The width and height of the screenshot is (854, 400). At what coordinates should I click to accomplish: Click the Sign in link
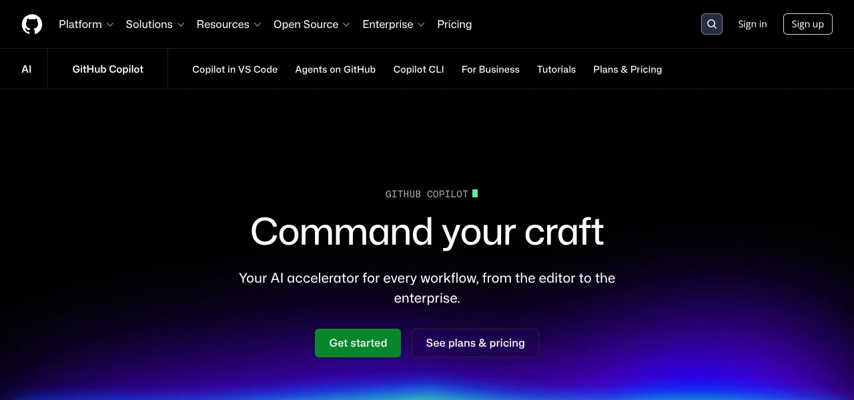point(753,24)
